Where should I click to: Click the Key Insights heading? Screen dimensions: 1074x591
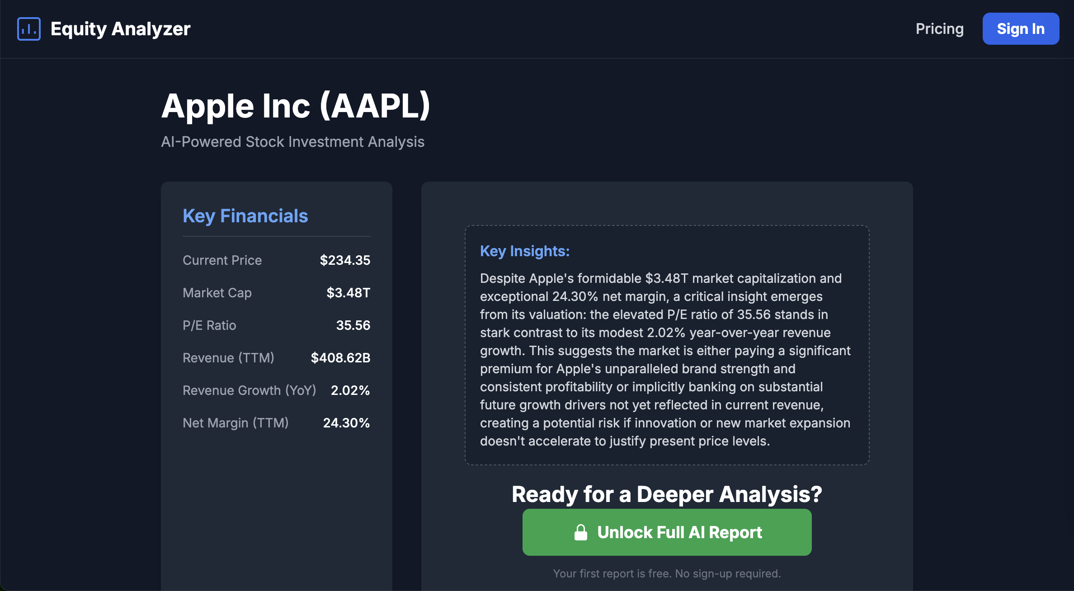tap(525, 251)
